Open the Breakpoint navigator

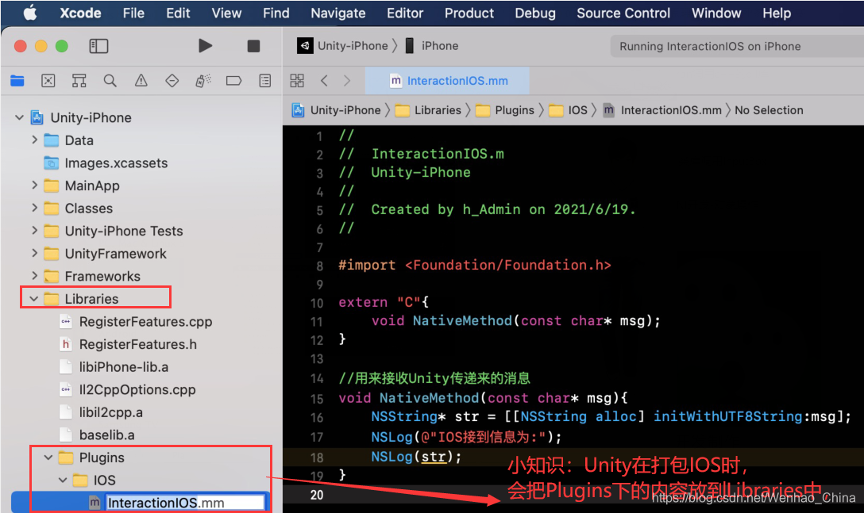(x=234, y=80)
